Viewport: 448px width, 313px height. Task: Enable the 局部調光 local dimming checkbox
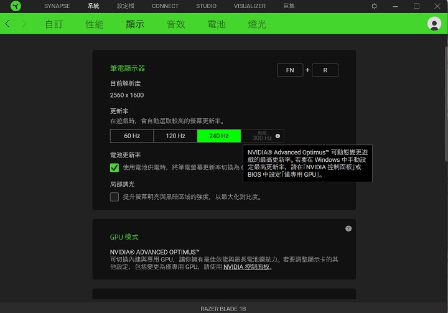pos(114,197)
